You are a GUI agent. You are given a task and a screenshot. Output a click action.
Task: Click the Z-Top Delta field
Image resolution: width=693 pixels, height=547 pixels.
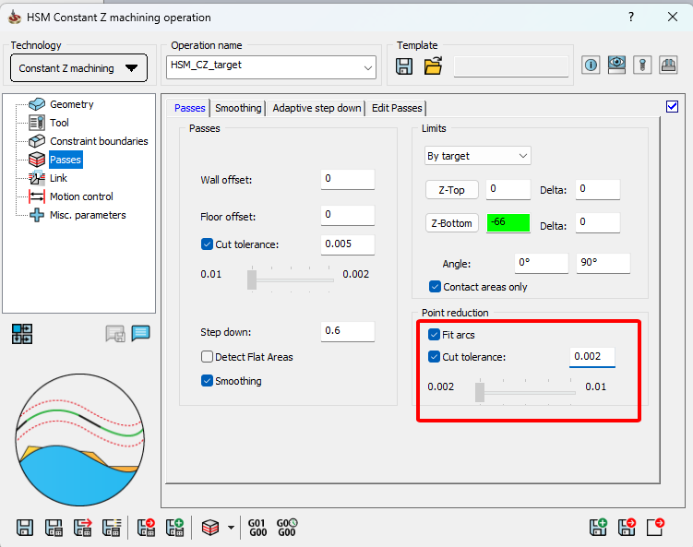coord(598,189)
